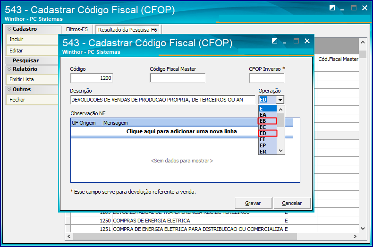The image size is (373, 247).
Task: Click Editar in the sidebar
Action: [x=32, y=51]
